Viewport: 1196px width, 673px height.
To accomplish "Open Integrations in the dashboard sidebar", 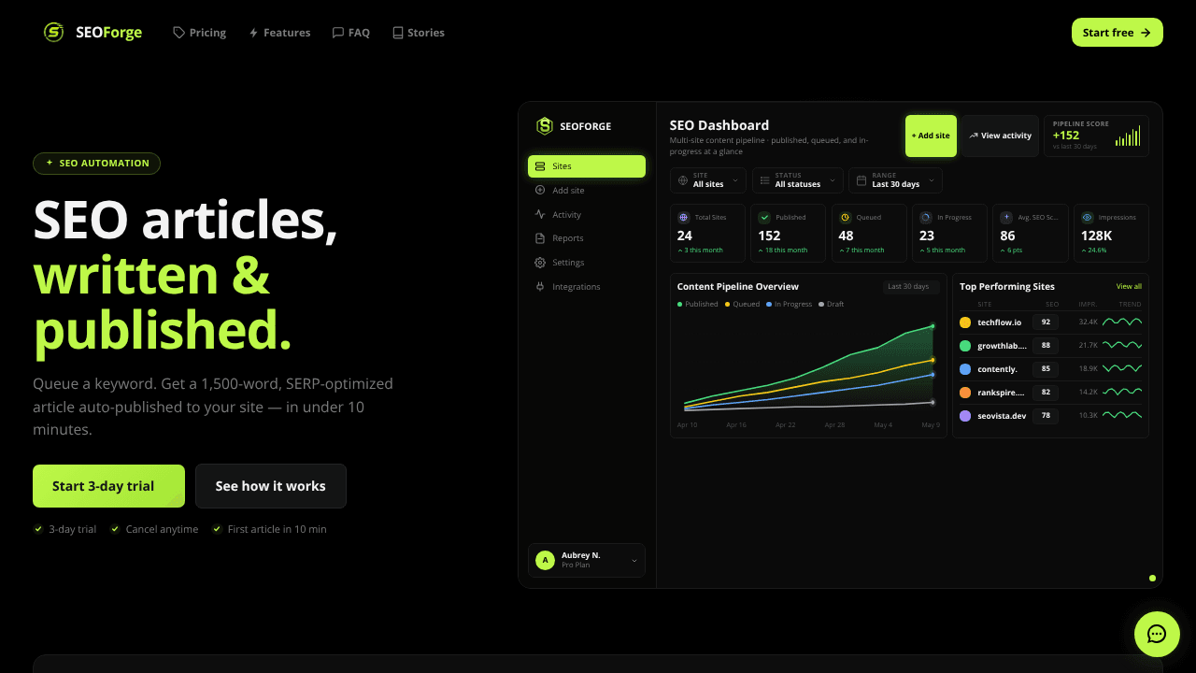I will point(587,287).
